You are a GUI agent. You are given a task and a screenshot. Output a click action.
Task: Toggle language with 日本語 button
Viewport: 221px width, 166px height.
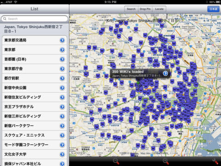[x=213, y=9]
